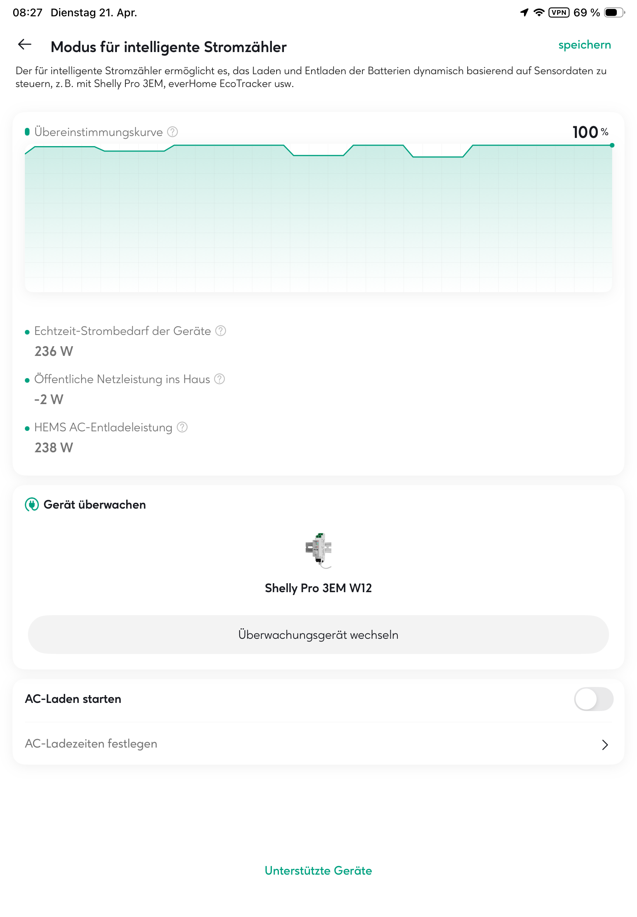
Task: Click the Gerät überwachen plug icon
Action: tap(32, 504)
